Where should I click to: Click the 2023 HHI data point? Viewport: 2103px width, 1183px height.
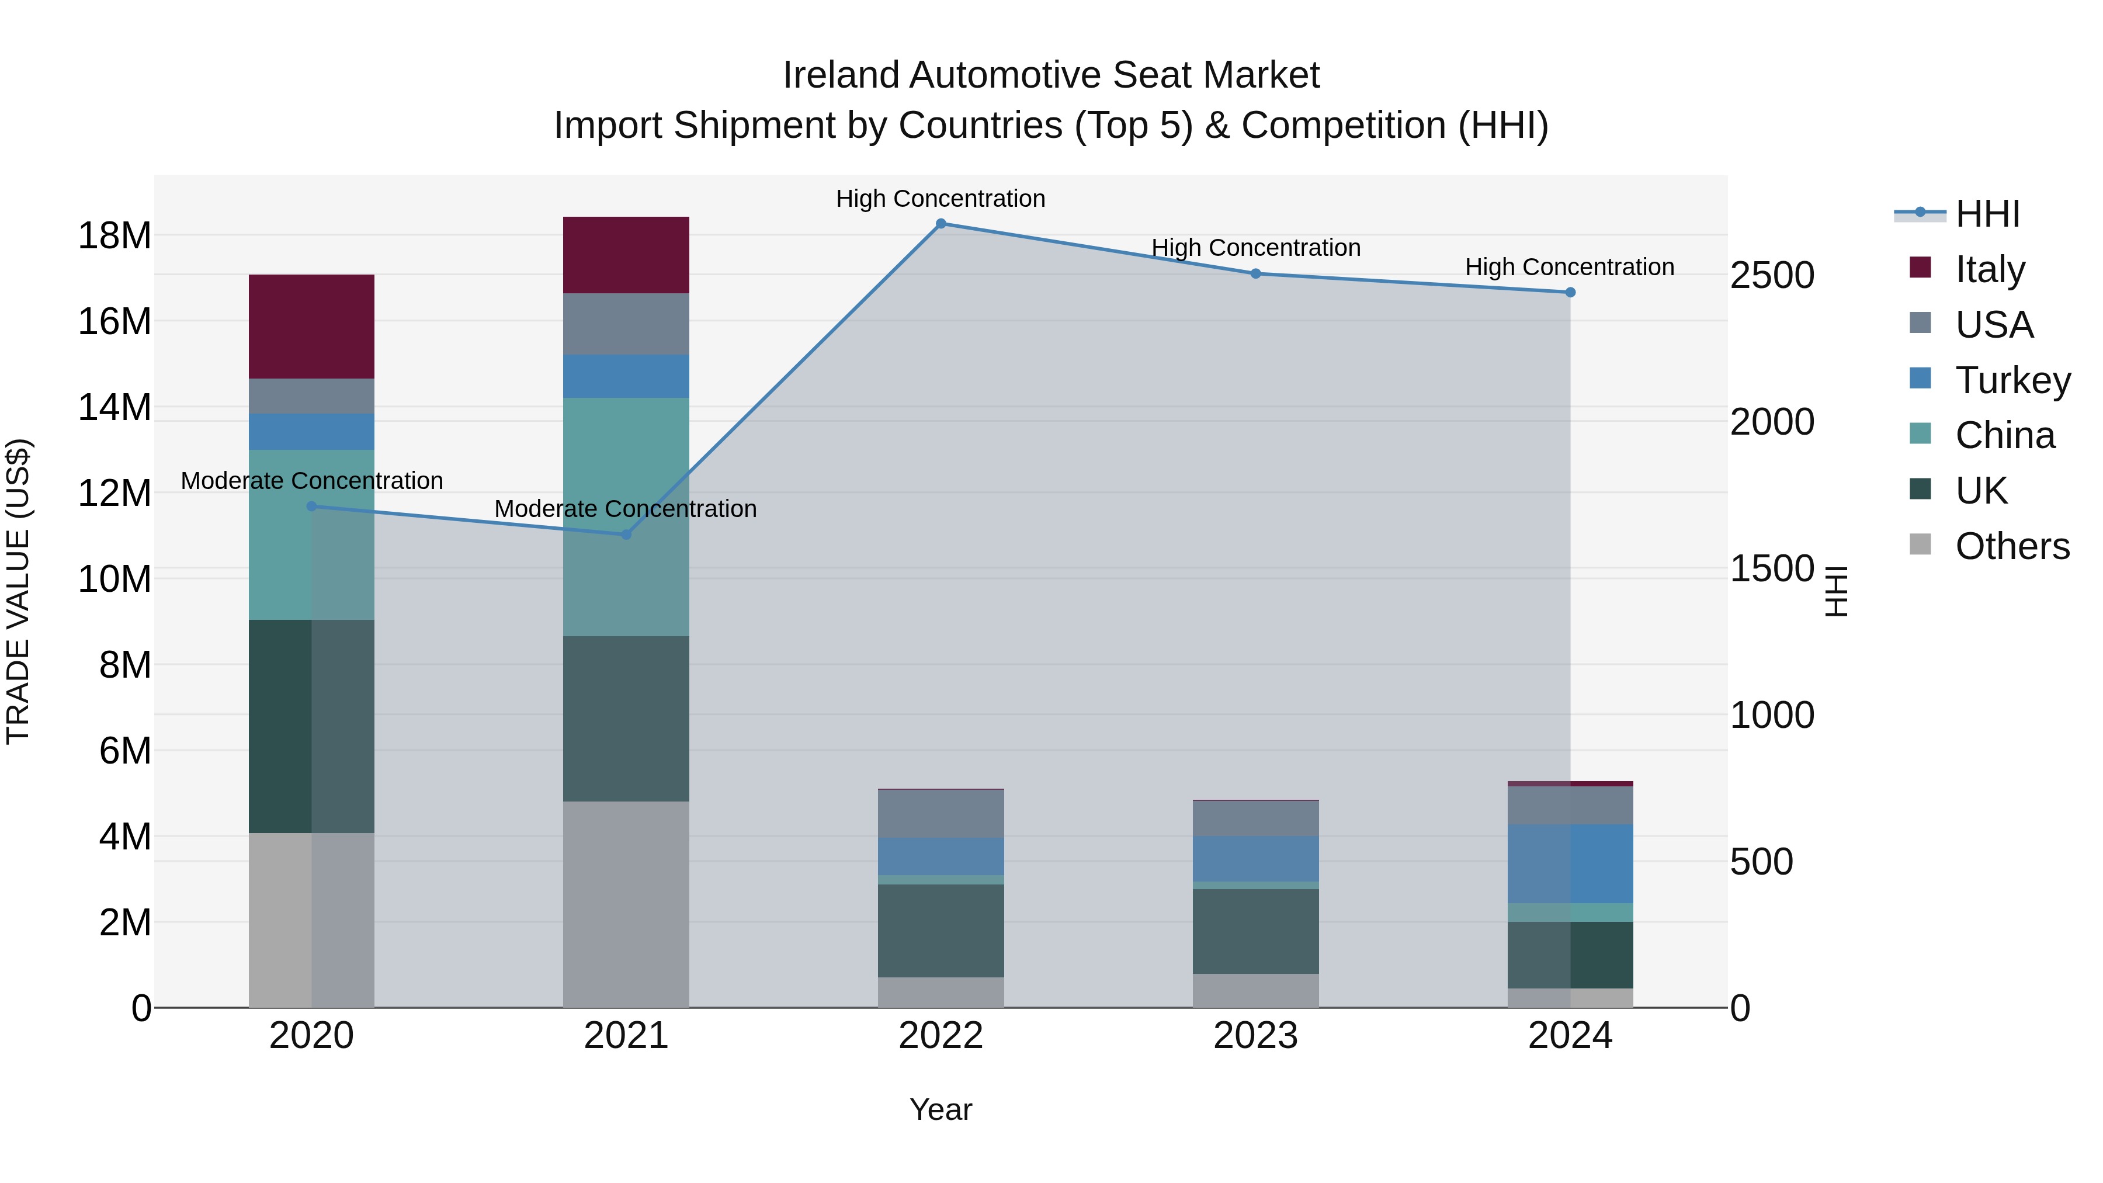[1255, 273]
